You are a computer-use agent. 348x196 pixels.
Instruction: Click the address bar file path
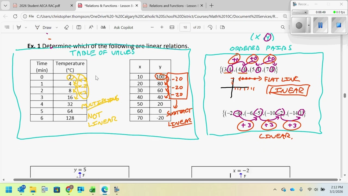[157, 16]
